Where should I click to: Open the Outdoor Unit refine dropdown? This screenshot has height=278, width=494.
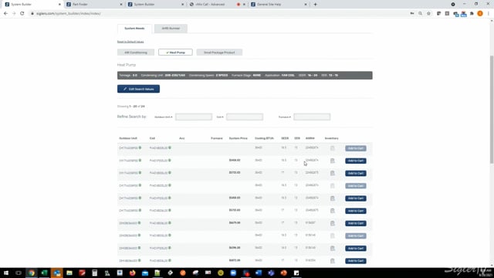(x=163, y=117)
